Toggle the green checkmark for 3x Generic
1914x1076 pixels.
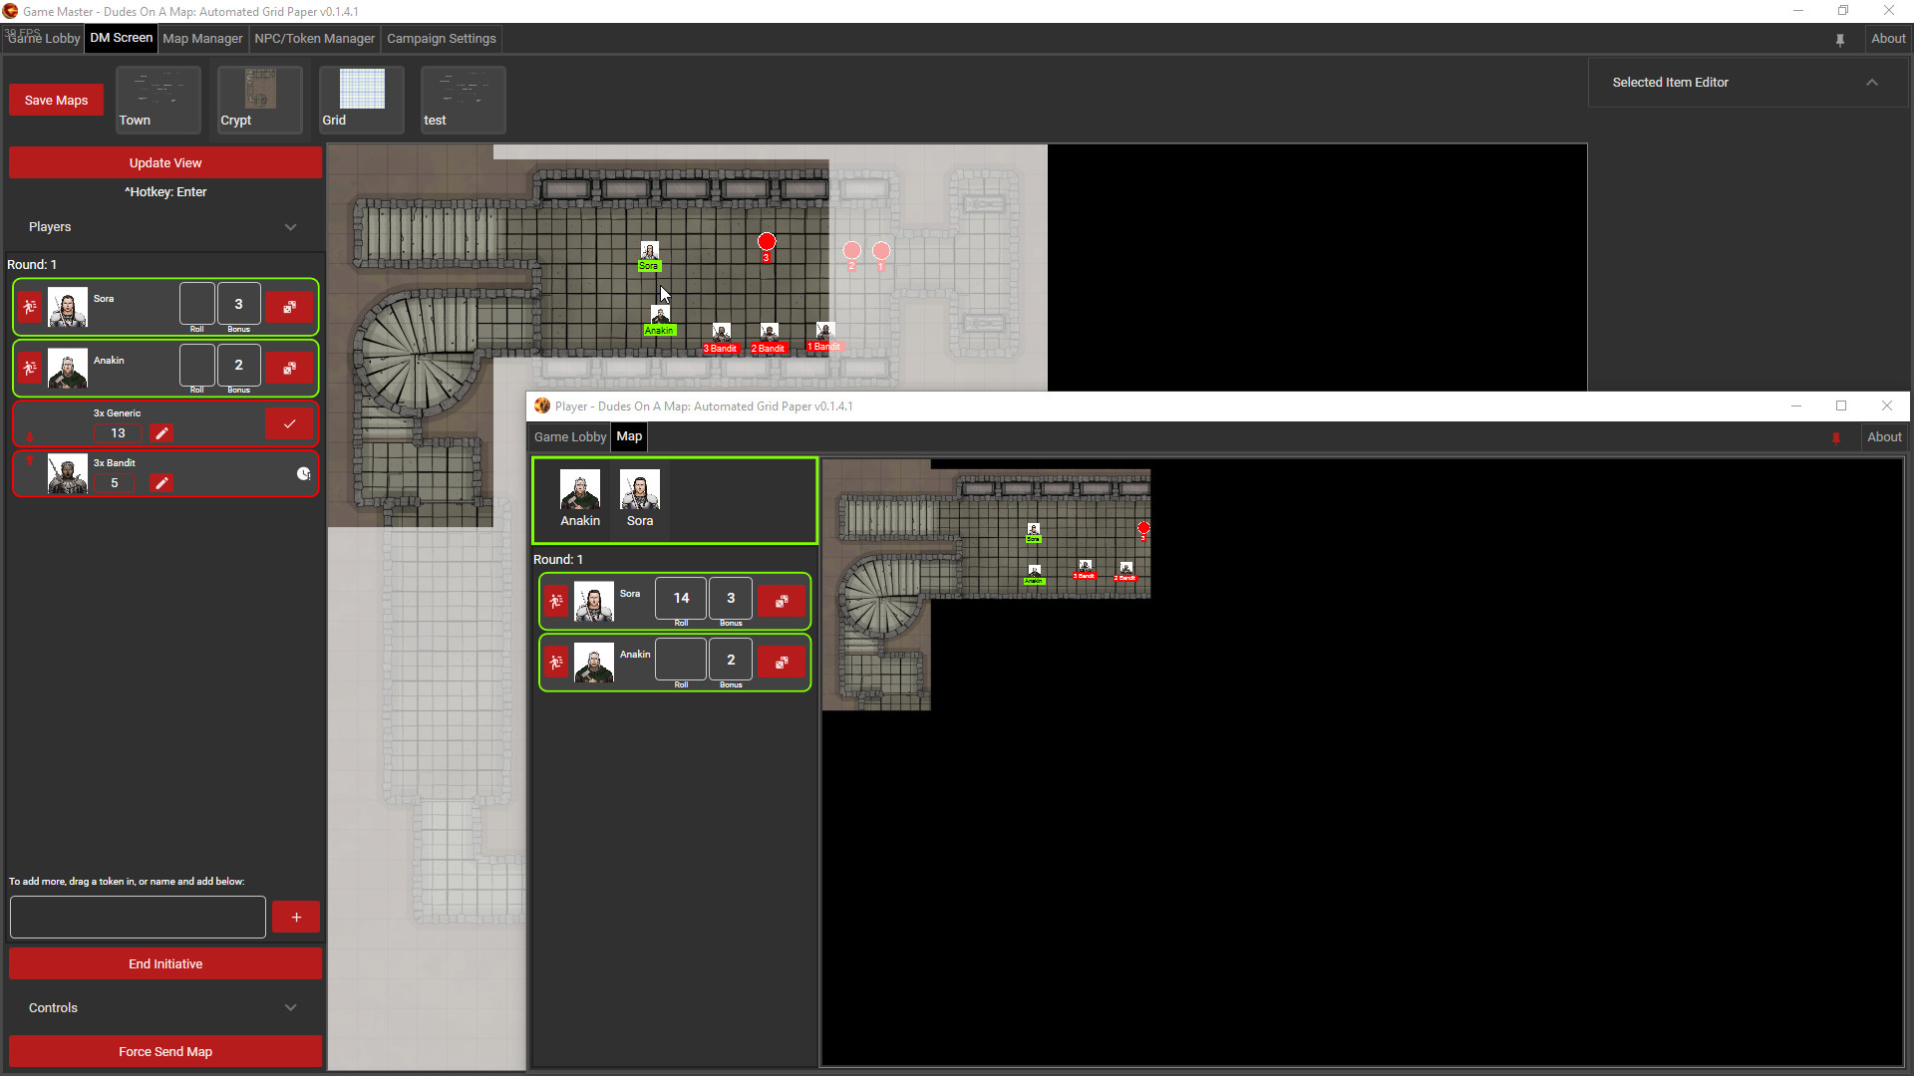[288, 423]
